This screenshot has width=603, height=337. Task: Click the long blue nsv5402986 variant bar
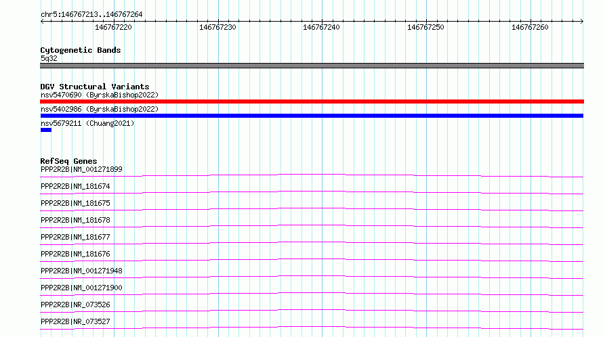pos(312,116)
